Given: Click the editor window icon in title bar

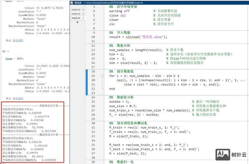Looking at the screenshot, I should tap(72, 3).
